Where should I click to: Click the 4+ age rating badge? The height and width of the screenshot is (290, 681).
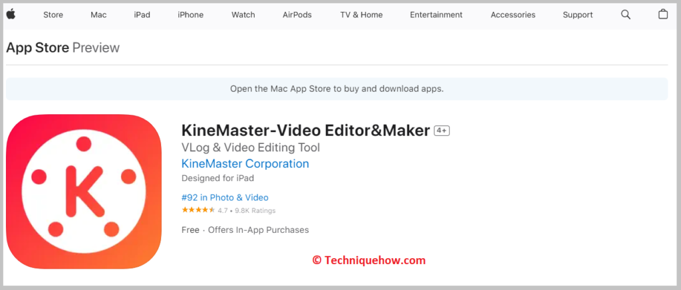click(x=442, y=131)
